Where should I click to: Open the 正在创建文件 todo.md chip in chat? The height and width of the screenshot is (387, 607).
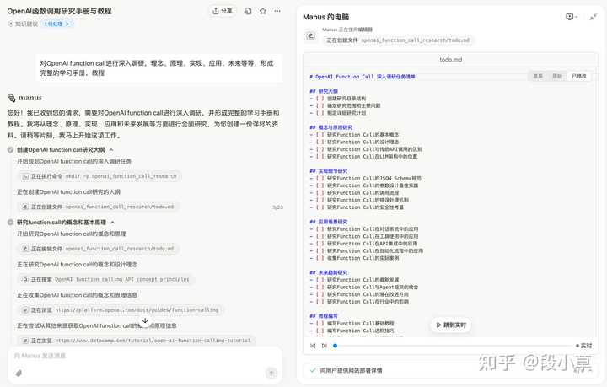pyautogui.click(x=99, y=207)
